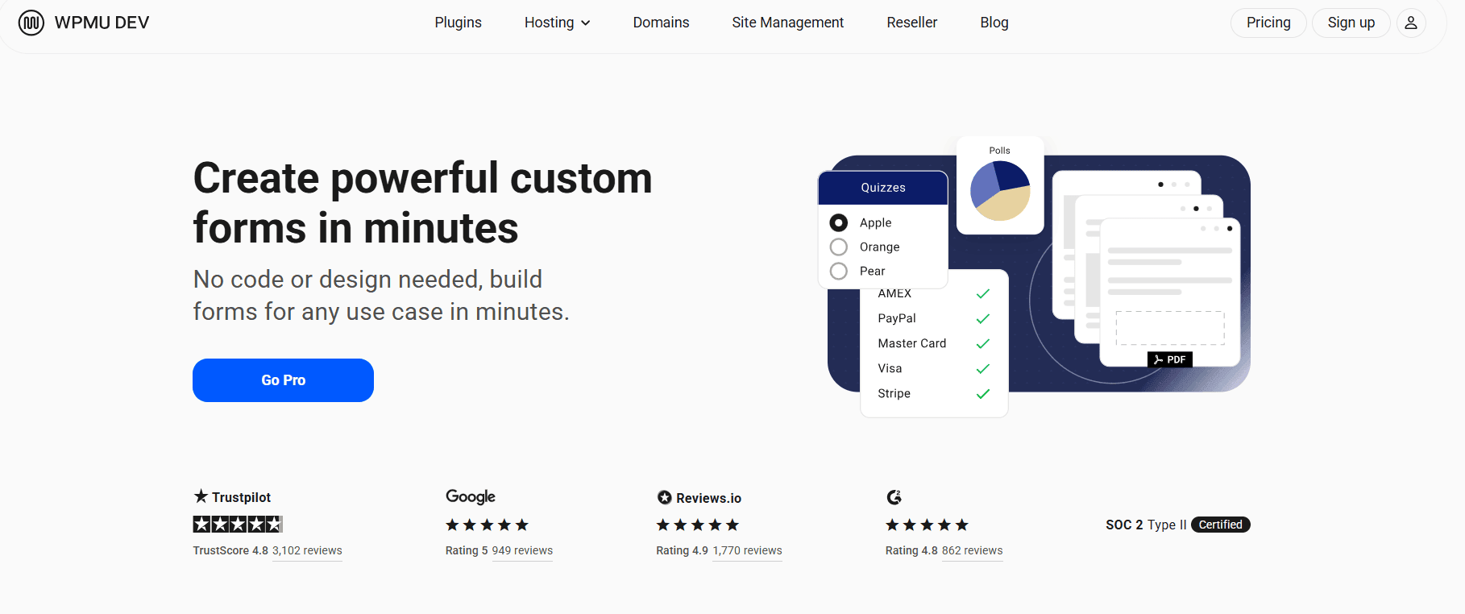Open the 1,770 reviews link

click(x=747, y=551)
